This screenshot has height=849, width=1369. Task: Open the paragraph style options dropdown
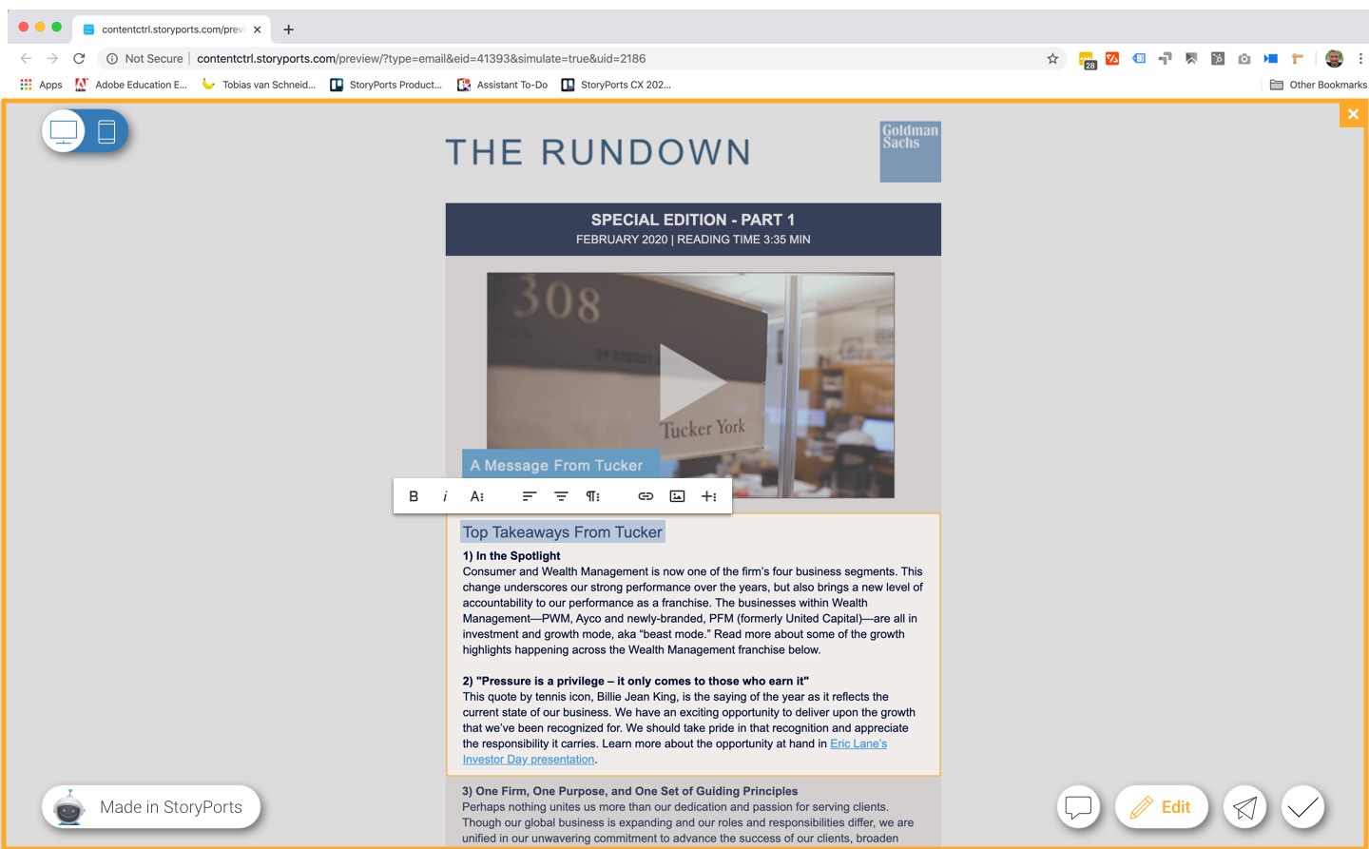(593, 496)
